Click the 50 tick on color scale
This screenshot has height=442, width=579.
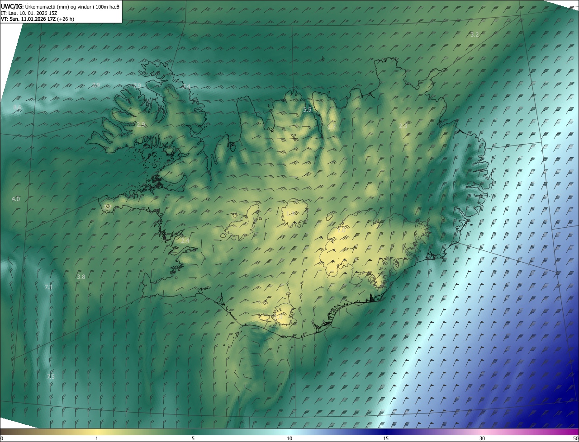575,438
